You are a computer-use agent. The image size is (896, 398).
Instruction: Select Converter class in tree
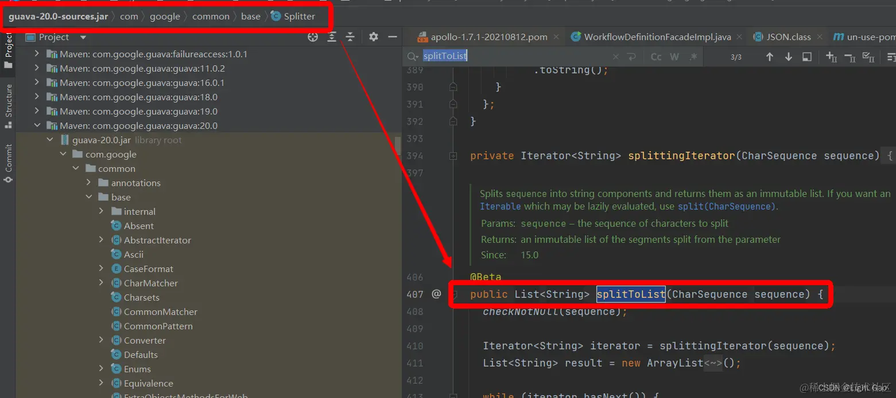click(145, 340)
